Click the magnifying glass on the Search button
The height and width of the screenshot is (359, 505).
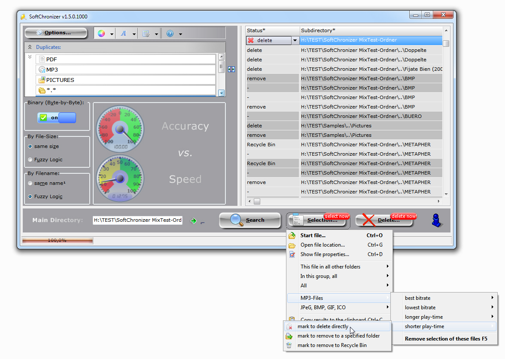(237, 220)
